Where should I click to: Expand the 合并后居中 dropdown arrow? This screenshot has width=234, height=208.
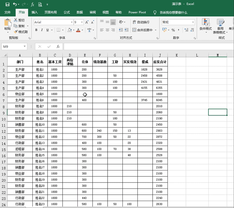(x=156, y=30)
